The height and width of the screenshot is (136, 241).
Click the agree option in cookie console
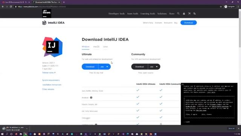point(191,114)
